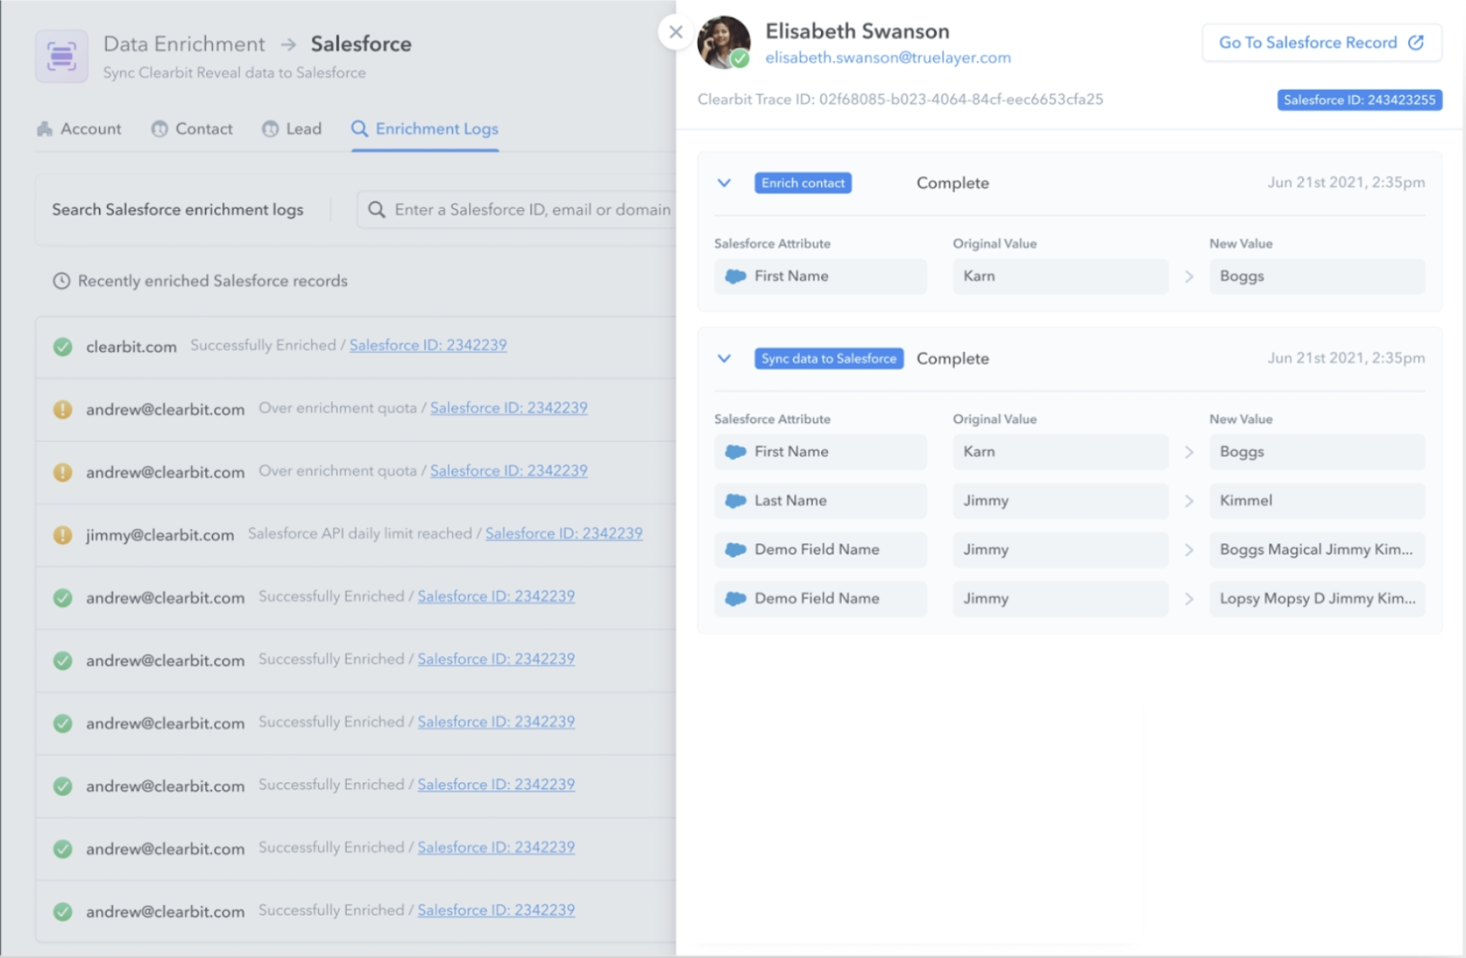The height and width of the screenshot is (958, 1466).
Task: Open Salesforce ID link in jimmy@clearbit.com row
Action: pyautogui.click(x=563, y=533)
